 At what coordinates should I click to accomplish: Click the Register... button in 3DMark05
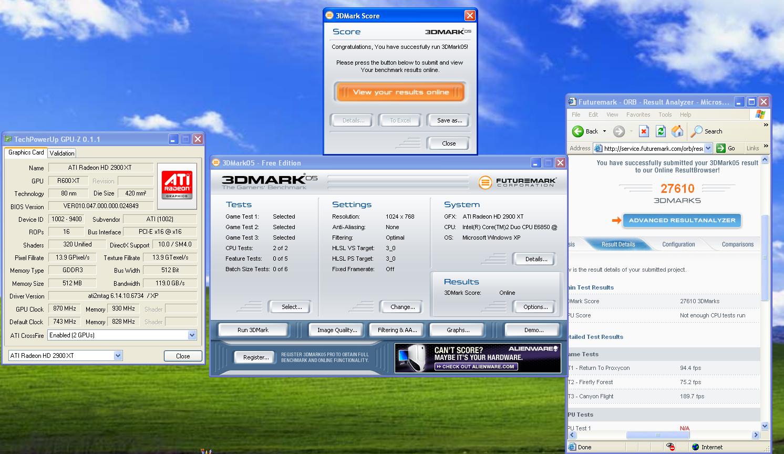click(x=256, y=357)
